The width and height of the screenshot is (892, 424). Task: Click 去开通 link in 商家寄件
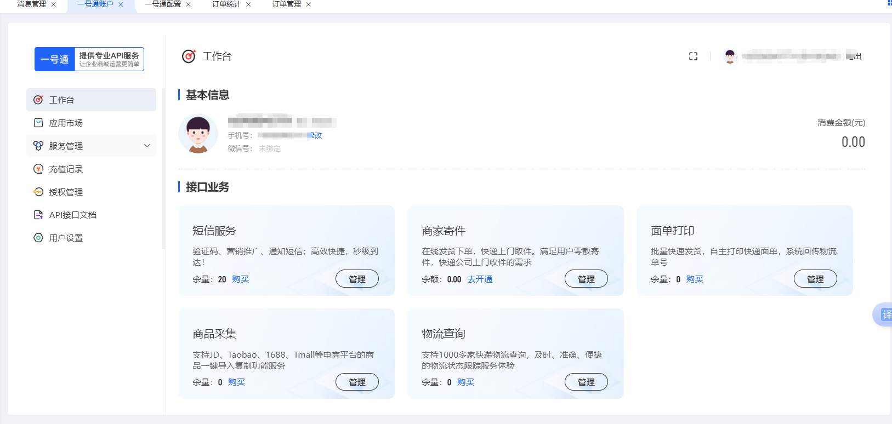click(480, 279)
